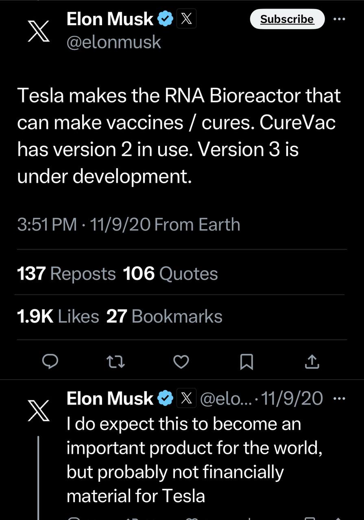Click blue verified badge in header
This screenshot has height=520, width=364.
pyautogui.click(x=165, y=19)
